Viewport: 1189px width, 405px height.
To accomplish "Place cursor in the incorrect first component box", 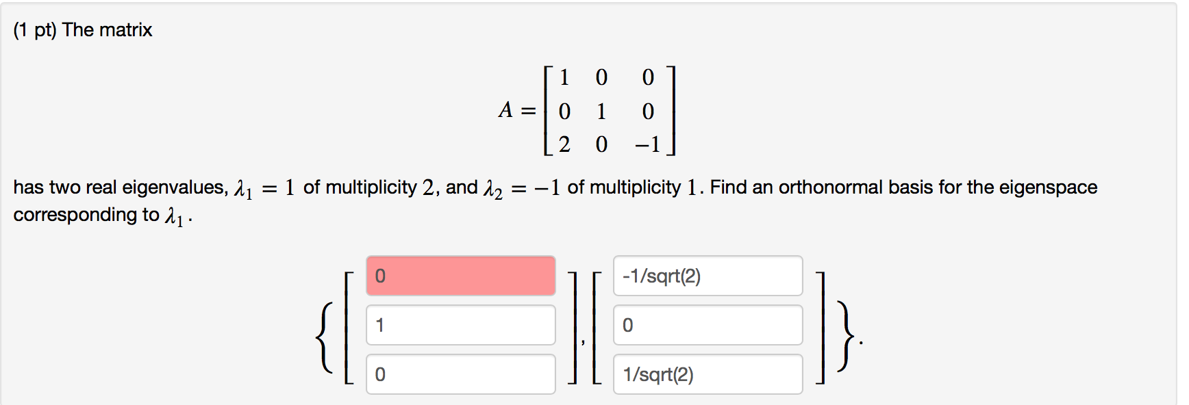I will tap(460, 276).
